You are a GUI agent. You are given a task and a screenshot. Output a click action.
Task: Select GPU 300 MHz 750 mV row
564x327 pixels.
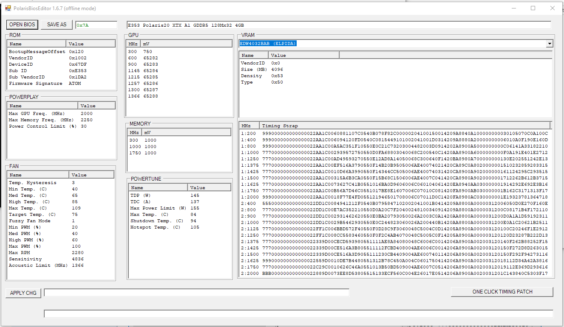tap(180, 52)
